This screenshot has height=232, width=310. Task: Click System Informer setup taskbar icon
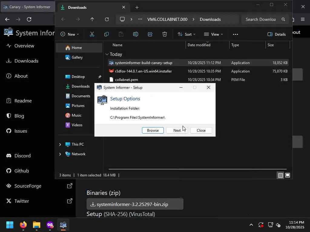click(x=63, y=225)
